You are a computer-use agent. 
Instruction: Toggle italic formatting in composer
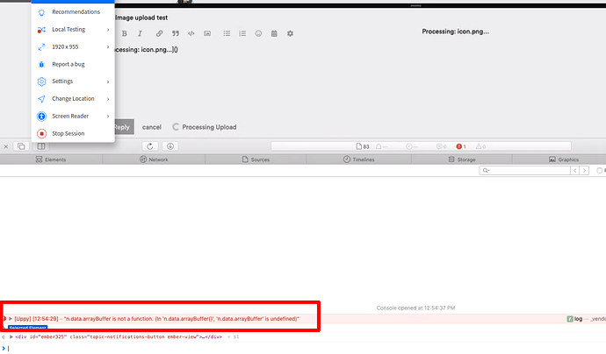click(140, 33)
